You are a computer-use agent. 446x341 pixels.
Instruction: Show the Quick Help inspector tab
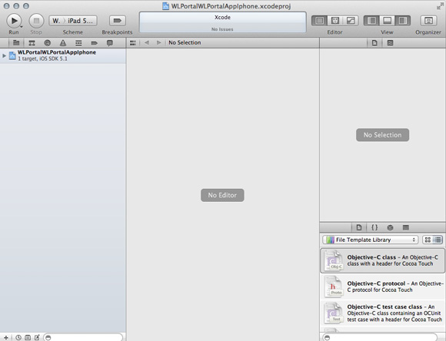coord(391,43)
